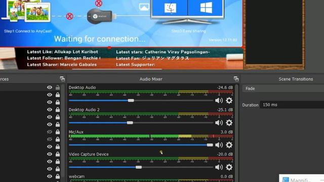The image size is (324, 182).
Task: Mute Desktop Audio 2 speaker icon
Action: pos(219,123)
